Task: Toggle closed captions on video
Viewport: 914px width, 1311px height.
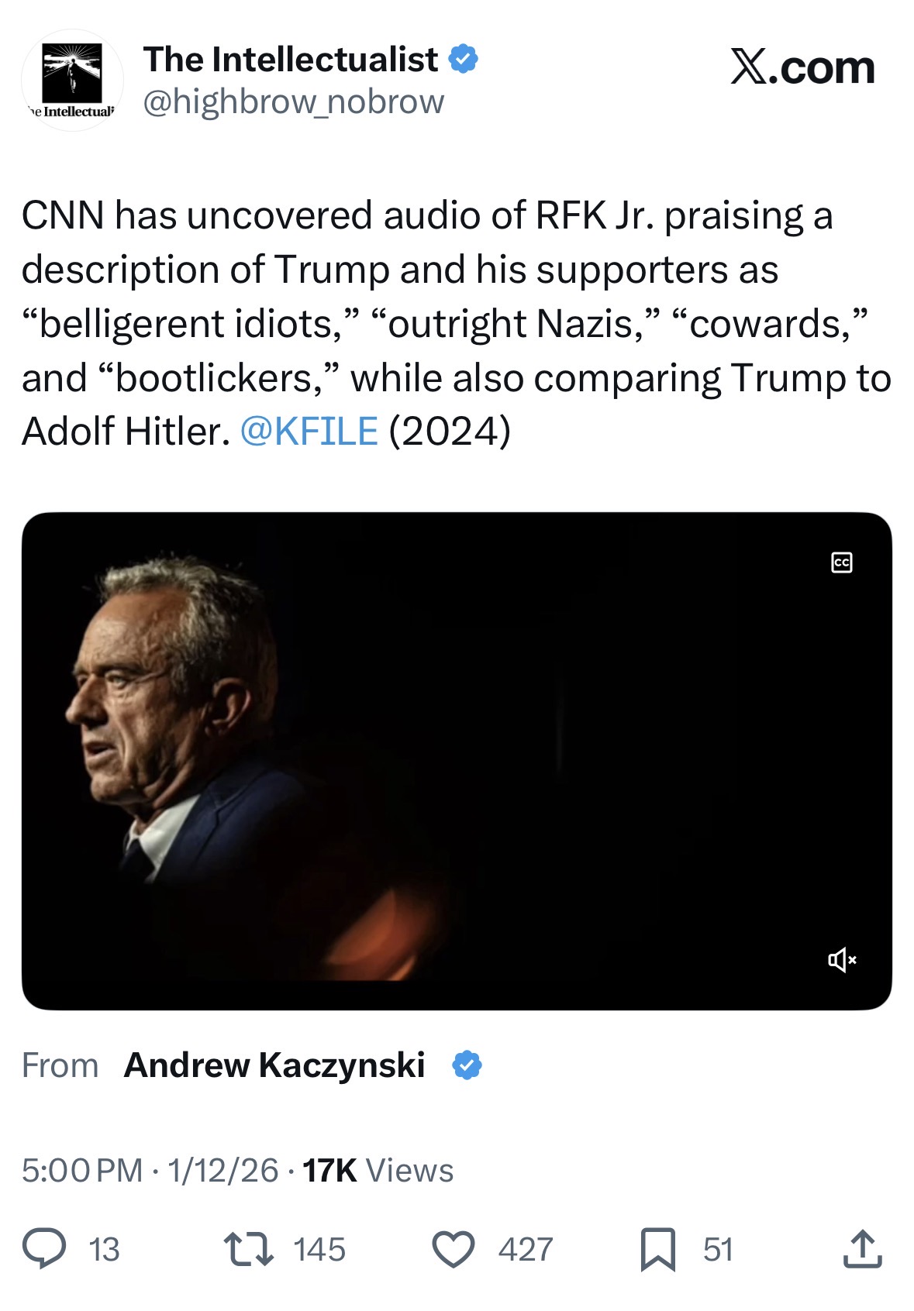Action: coord(841,563)
